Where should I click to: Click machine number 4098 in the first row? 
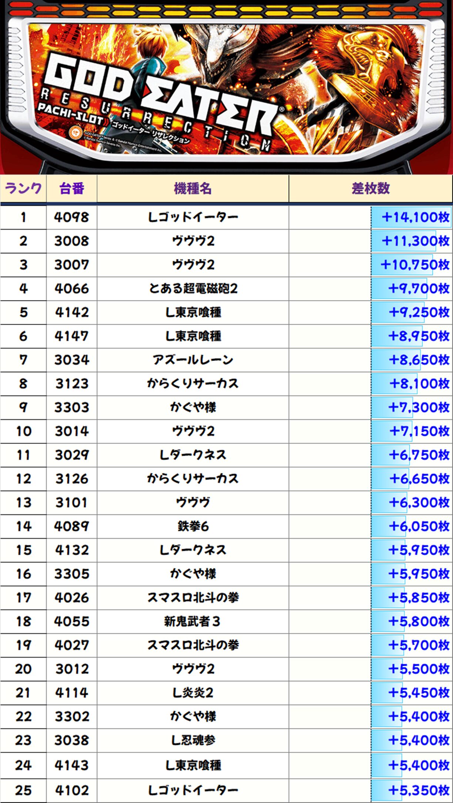[x=71, y=217]
